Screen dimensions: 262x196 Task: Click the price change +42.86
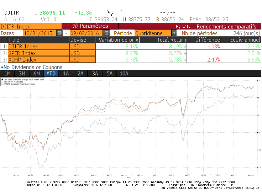coord(83,13)
